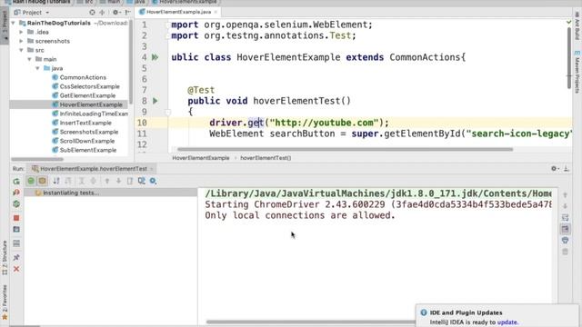Toggle Show Ignored tests filter
This screenshot has width=582, height=327.
point(43,181)
